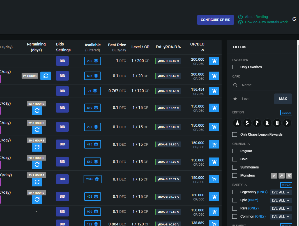
Task: Click cart icon for yROA-B 13.27% row
Action: [214, 162]
